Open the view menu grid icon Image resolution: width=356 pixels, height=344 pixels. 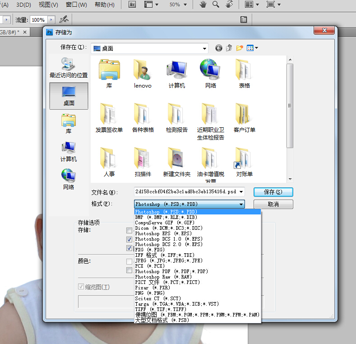click(250, 48)
